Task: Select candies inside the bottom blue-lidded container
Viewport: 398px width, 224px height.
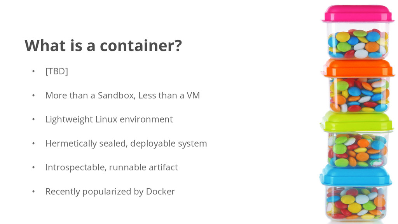Action: pyautogui.click(x=356, y=203)
